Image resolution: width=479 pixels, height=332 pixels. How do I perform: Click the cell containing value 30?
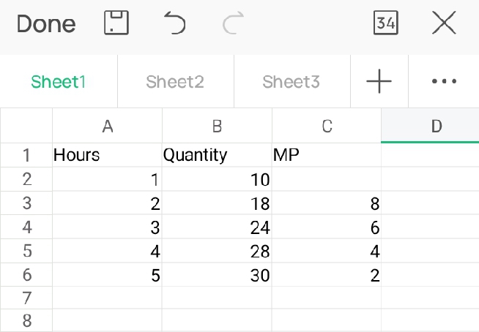(217, 276)
